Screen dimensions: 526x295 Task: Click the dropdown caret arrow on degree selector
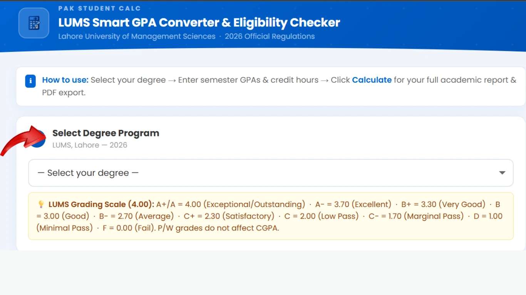tap(502, 173)
